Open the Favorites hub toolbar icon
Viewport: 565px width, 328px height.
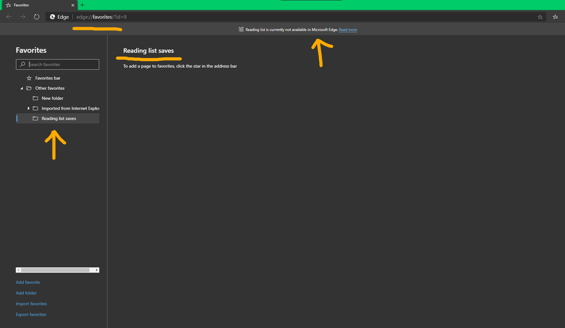[555, 17]
